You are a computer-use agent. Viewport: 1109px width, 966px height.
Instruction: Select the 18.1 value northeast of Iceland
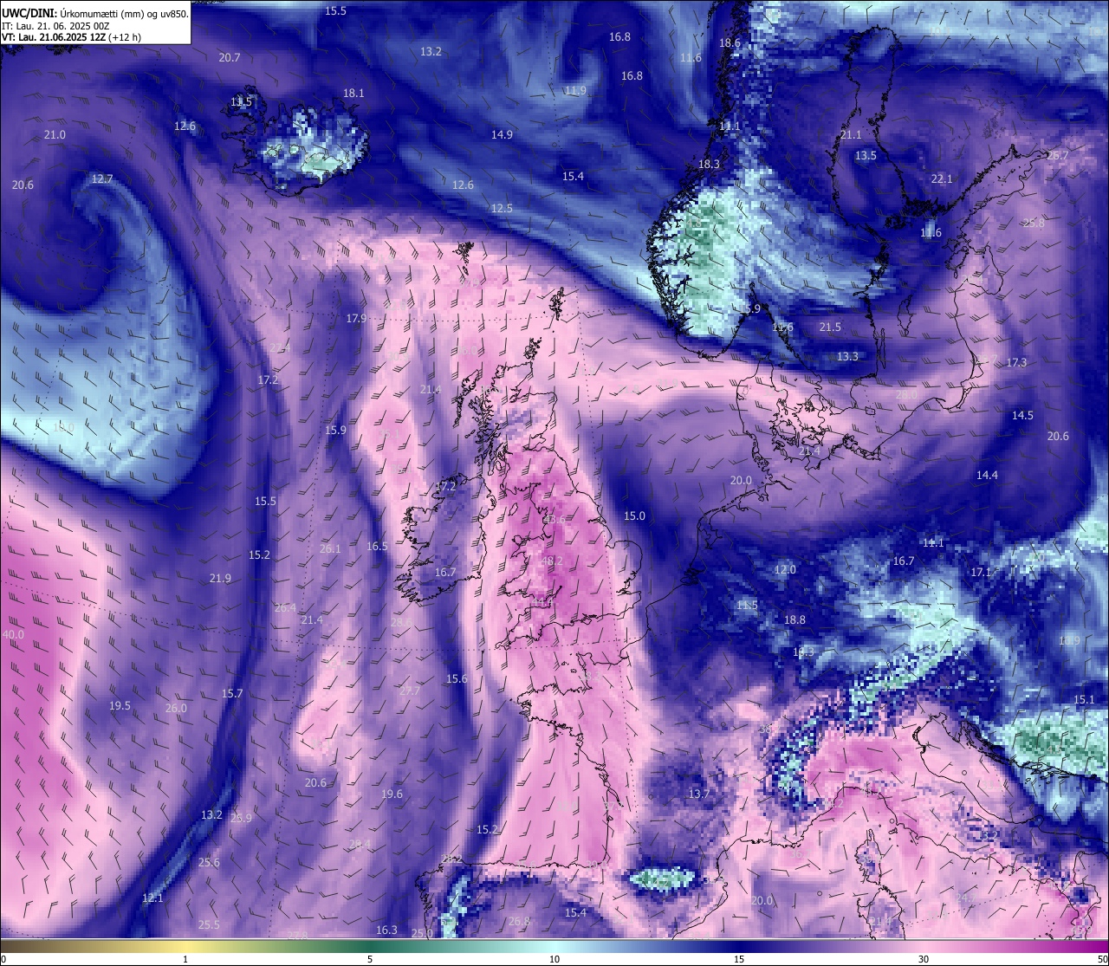tap(353, 93)
